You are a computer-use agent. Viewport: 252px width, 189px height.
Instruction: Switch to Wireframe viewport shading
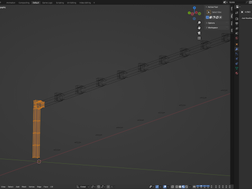(177, 187)
